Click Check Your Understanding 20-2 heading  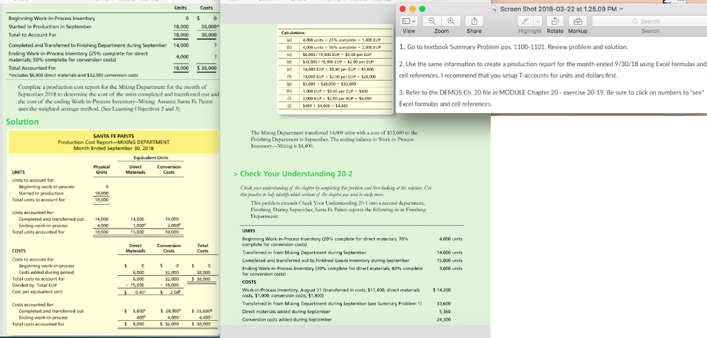(x=296, y=173)
